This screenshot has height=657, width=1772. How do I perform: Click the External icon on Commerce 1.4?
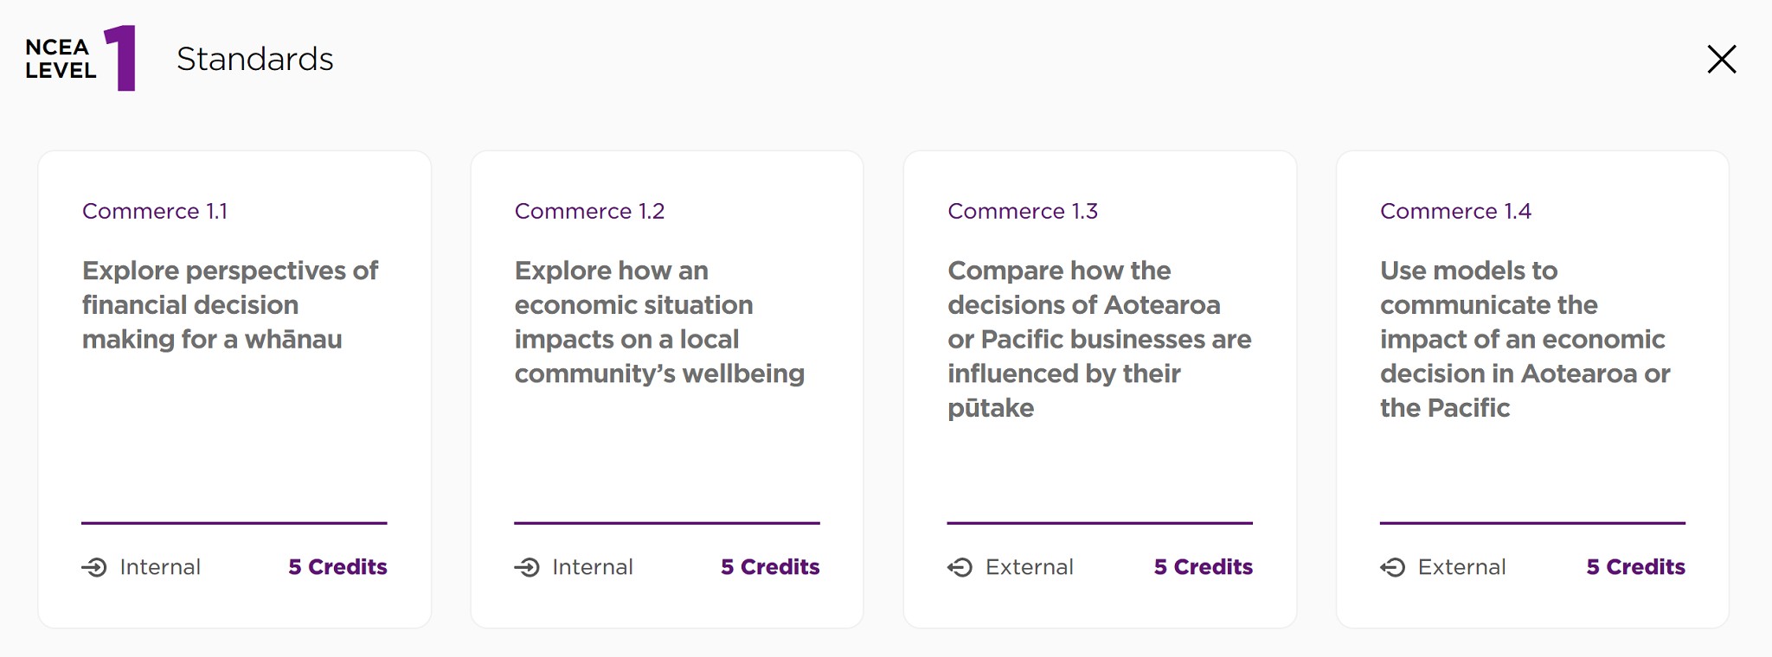(1392, 567)
